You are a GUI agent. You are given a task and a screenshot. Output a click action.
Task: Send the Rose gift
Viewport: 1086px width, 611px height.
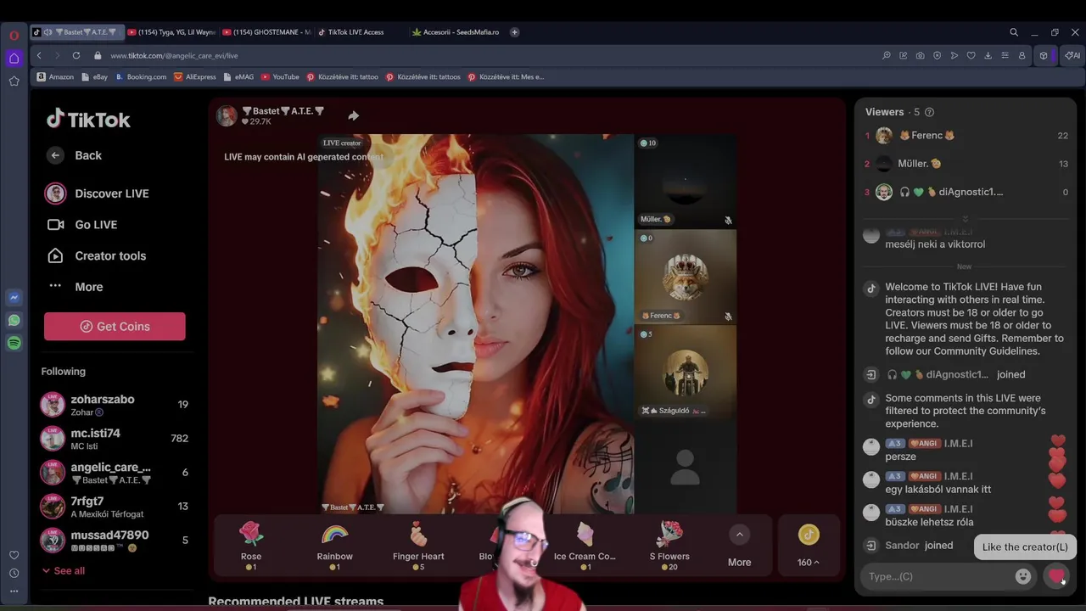click(x=251, y=544)
